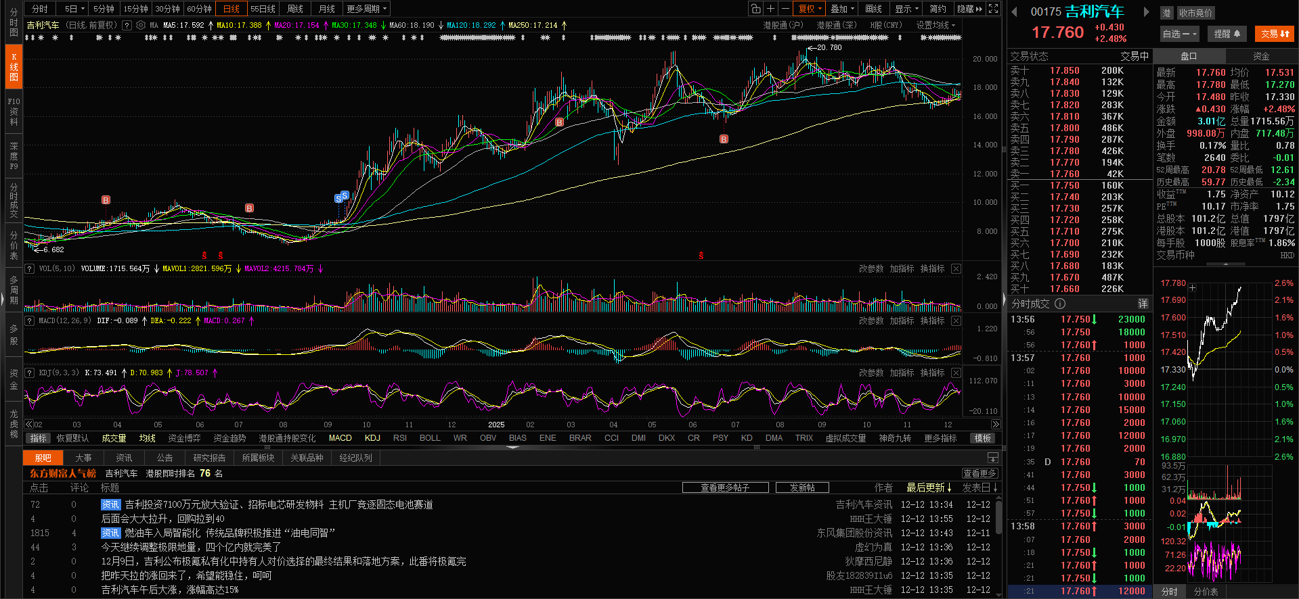Viewport: 1299px width, 599px height.
Task: Toggle the 港股通(深) line option
Action: tap(836, 25)
